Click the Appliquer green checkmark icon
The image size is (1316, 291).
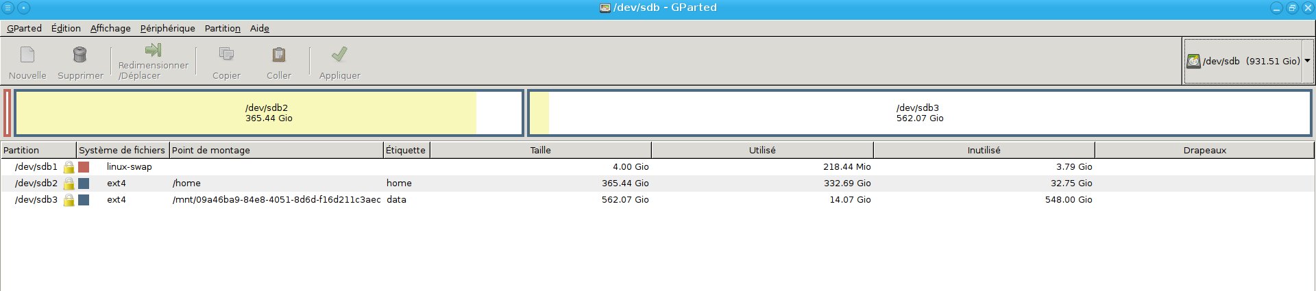coord(339,55)
